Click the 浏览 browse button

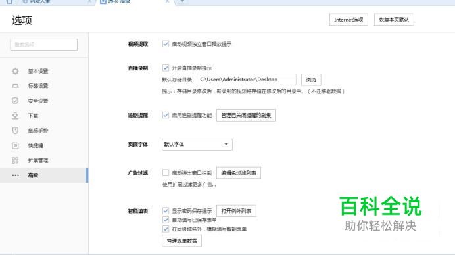311,80
